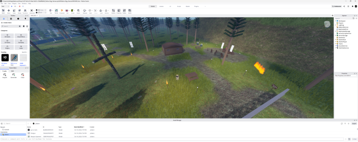Open the View menu
358x142 pixels.
[9, 4]
